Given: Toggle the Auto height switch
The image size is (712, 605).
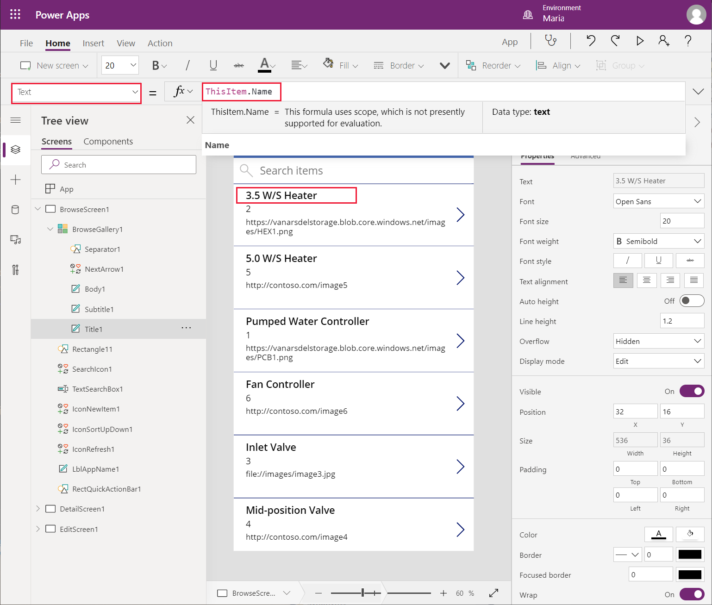Looking at the screenshot, I should pos(692,301).
